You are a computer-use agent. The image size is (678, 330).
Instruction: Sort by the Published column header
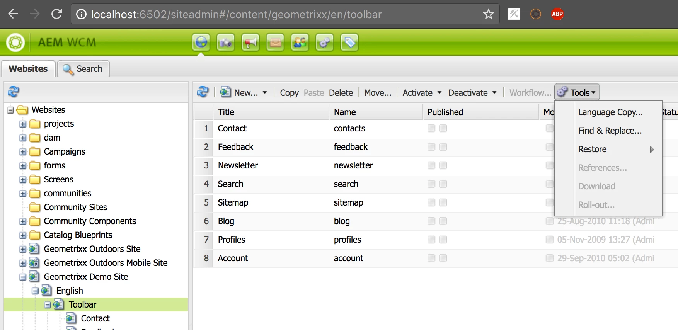pyautogui.click(x=480, y=112)
